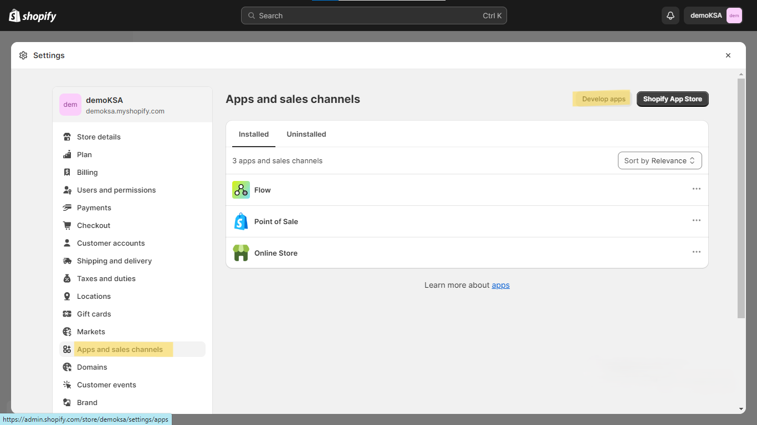Open Store details via its storefront icon
757x425 pixels.
tap(67, 137)
